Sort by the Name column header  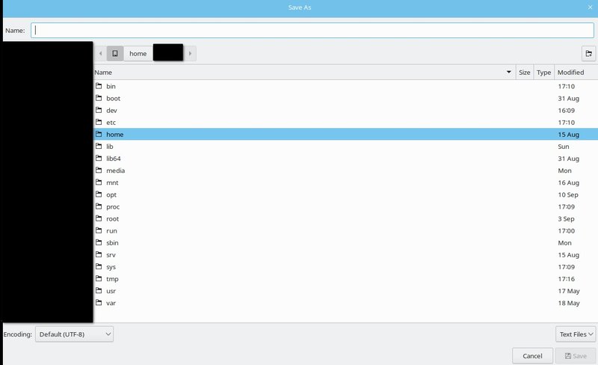(304, 72)
